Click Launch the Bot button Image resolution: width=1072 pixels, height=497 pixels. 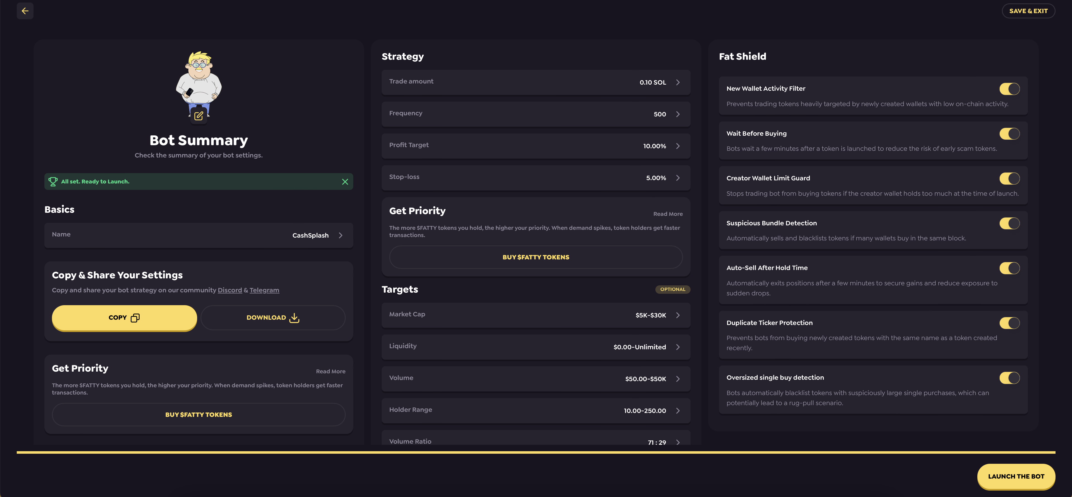click(1016, 476)
